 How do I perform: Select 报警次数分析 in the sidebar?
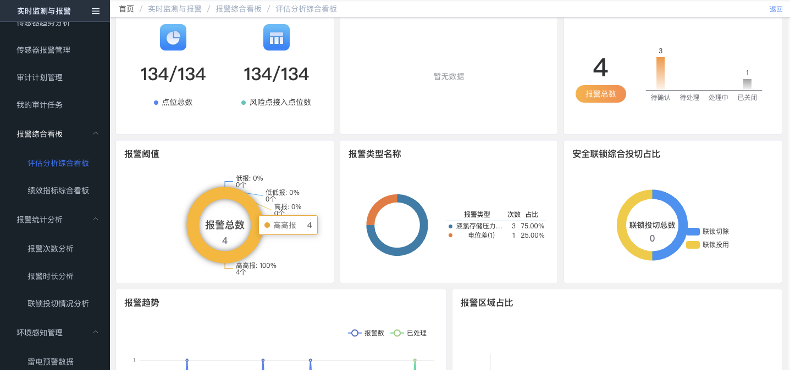pyautogui.click(x=51, y=249)
